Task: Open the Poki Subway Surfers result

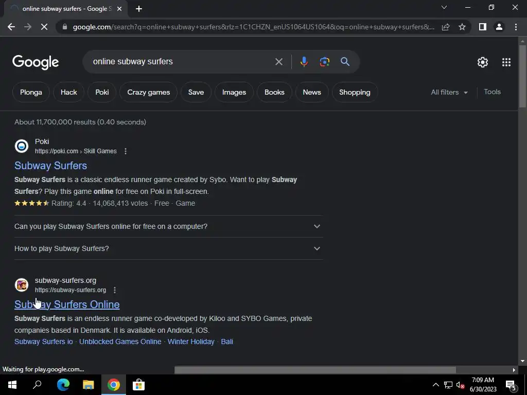Action: tap(51, 165)
